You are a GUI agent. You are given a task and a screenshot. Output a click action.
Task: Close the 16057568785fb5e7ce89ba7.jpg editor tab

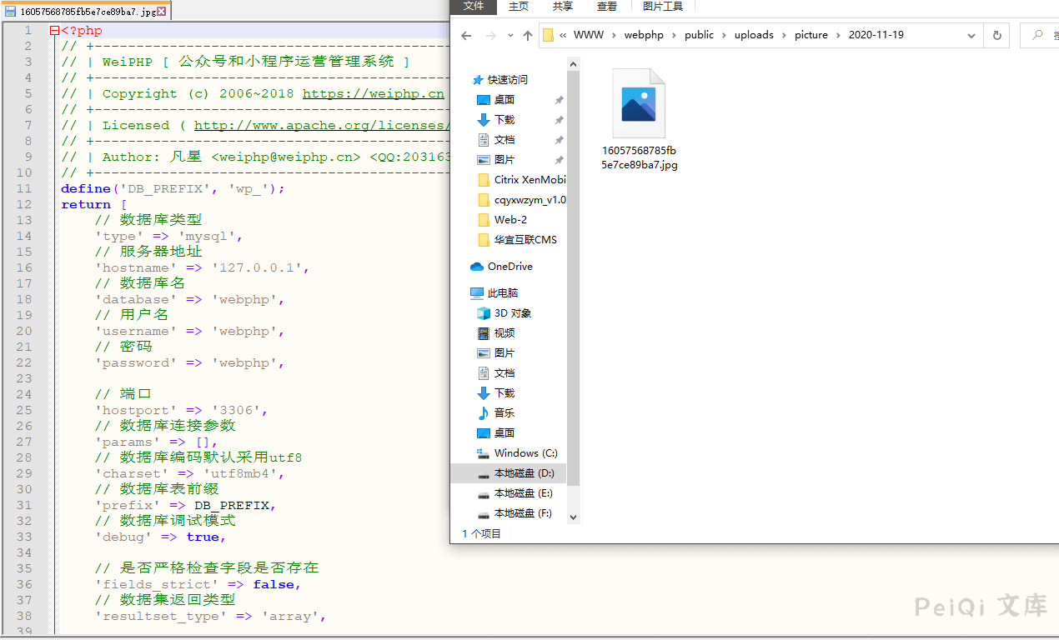coord(161,12)
